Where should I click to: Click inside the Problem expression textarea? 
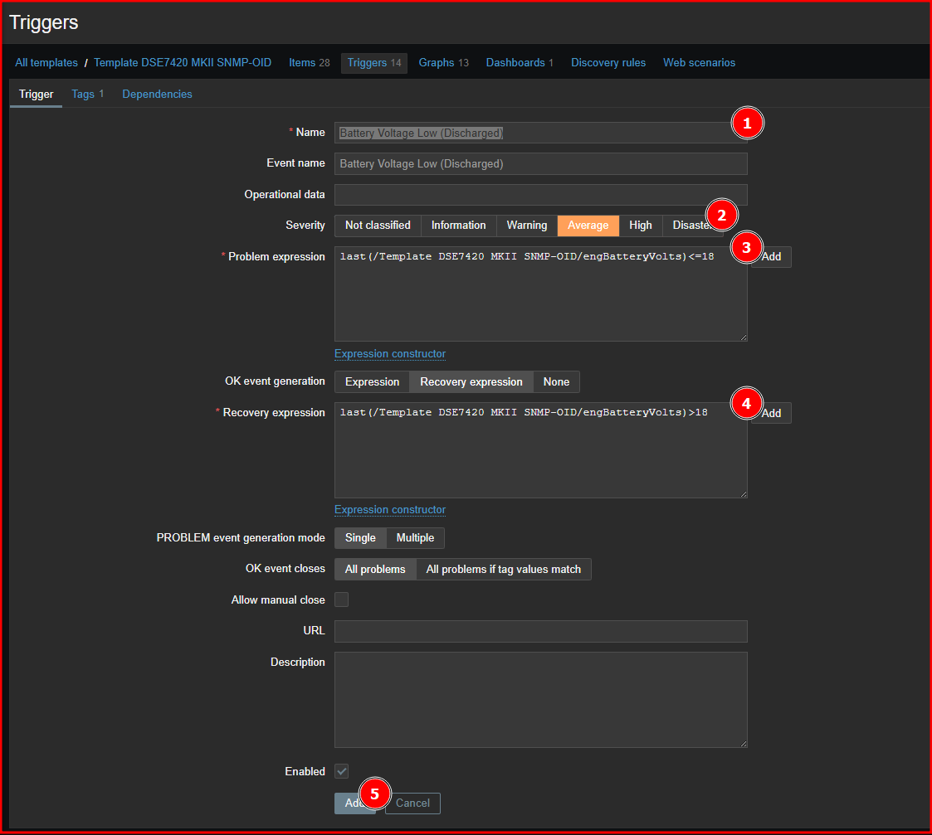pos(540,294)
